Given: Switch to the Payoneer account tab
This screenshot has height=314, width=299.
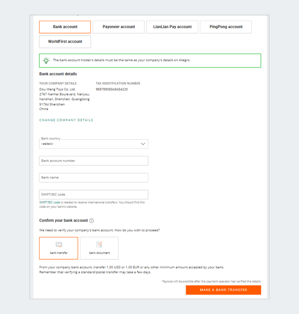Looking at the screenshot, I should 118,27.
